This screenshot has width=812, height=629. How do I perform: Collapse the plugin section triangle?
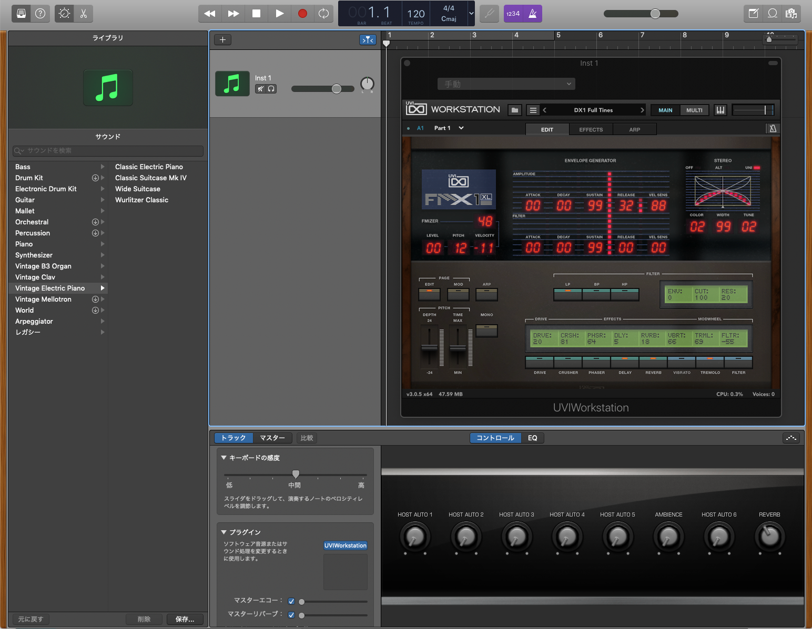click(x=224, y=532)
